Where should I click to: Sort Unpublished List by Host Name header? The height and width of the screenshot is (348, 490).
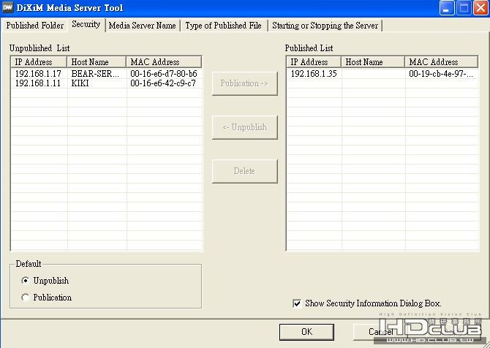point(97,62)
